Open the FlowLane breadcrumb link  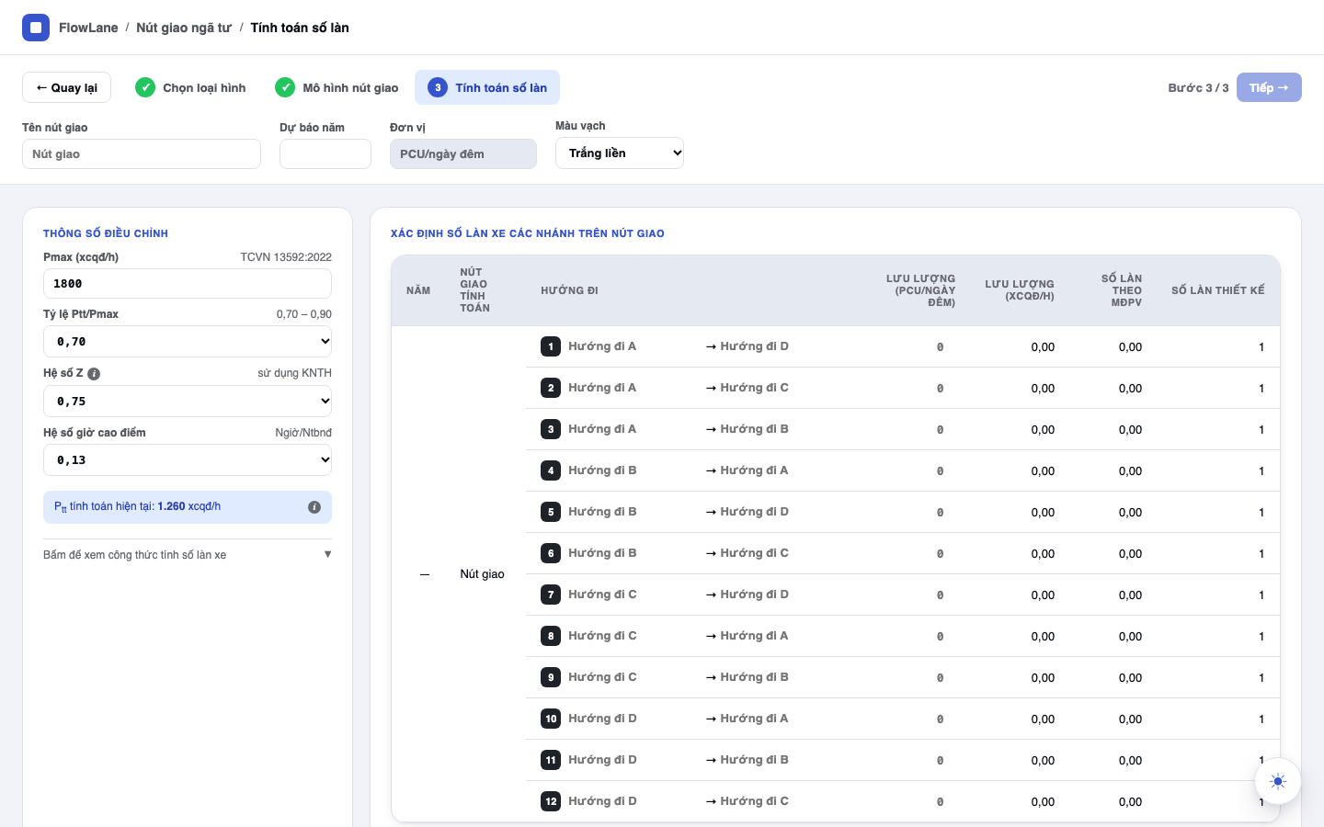pos(88,28)
